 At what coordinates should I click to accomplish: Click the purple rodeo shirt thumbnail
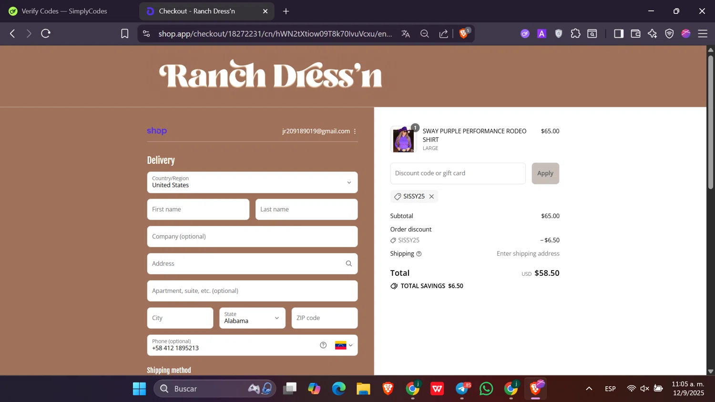pos(403,139)
